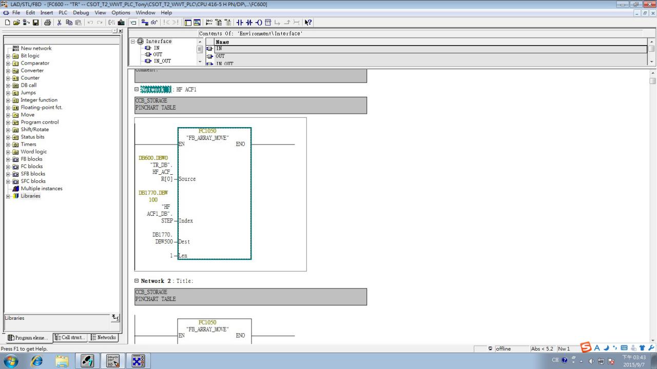Click the Cut scissors icon
The height and width of the screenshot is (369, 657).
pos(60,23)
